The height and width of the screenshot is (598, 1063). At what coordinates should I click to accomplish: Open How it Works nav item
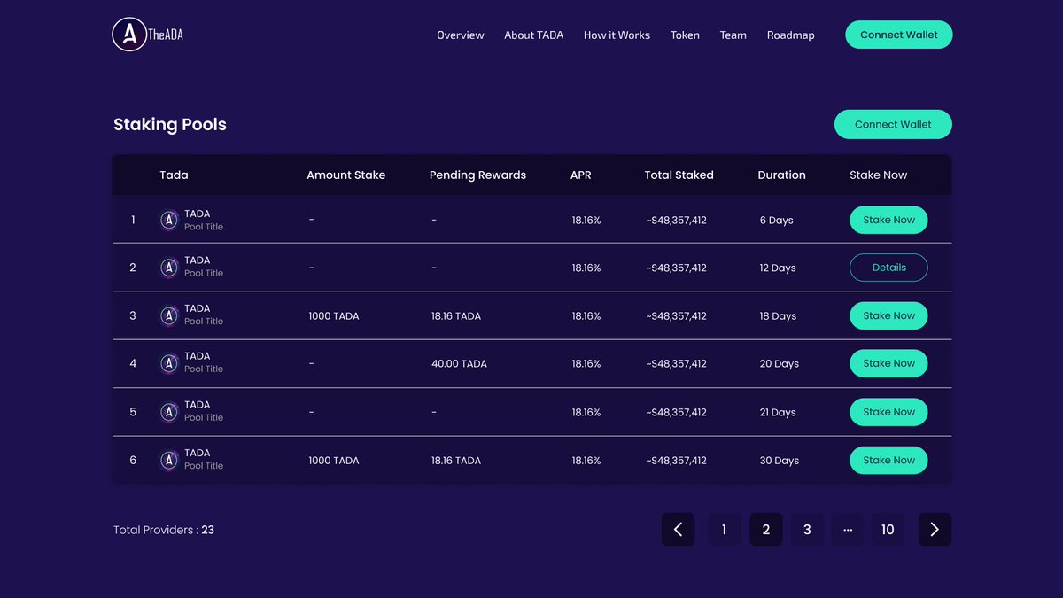(x=617, y=35)
